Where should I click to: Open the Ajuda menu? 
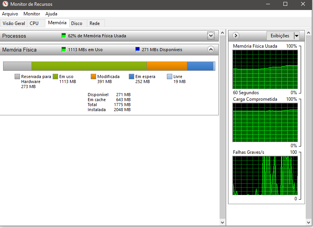coord(51,14)
